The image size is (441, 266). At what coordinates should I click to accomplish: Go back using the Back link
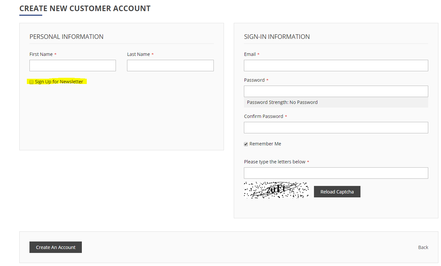pos(423,247)
